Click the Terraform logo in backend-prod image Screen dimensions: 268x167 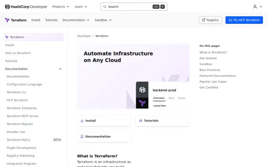click(142, 103)
